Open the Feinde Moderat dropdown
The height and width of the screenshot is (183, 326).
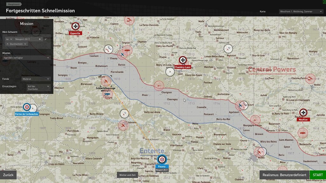point(36,79)
